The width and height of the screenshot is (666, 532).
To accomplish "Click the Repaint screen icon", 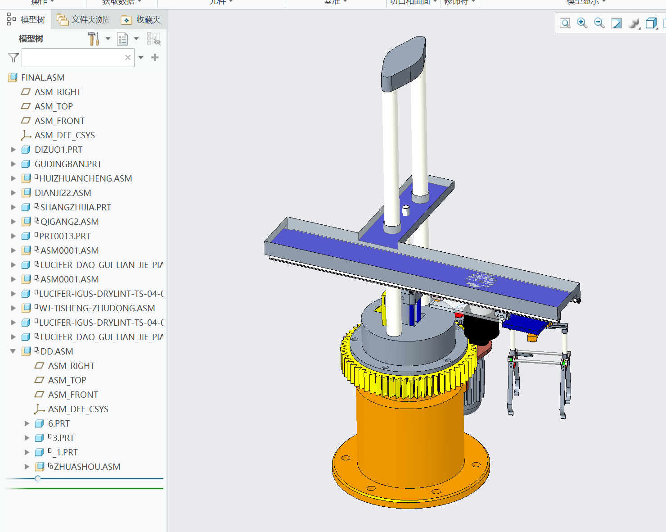I will (x=616, y=23).
